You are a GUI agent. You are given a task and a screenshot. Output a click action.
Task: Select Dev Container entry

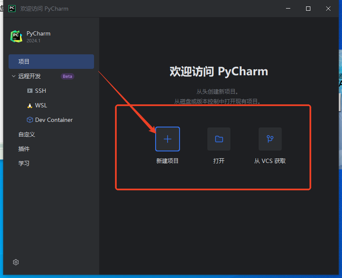(54, 120)
